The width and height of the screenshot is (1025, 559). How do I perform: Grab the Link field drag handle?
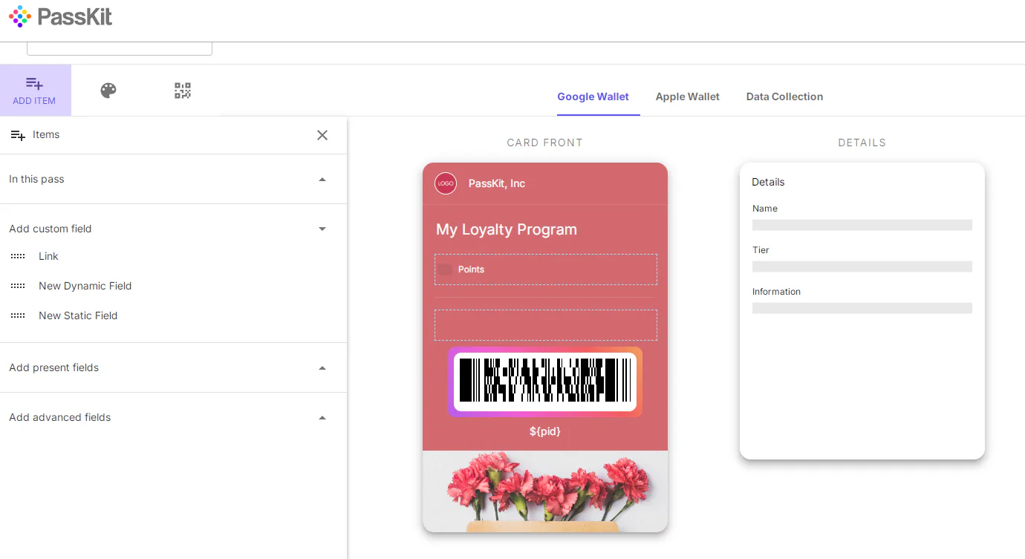(18, 256)
